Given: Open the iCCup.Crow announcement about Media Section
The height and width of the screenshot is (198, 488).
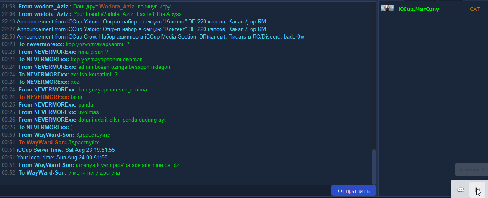Looking at the screenshot, I should tap(160, 36).
